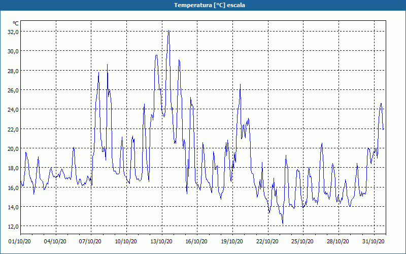406x254 pixels.
Task: Click the title "Temperatura [°C] escala"
Action: click(210, 5)
